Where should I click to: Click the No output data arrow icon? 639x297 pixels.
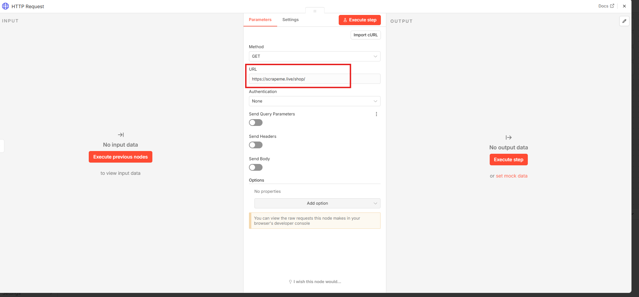click(508, 137)
